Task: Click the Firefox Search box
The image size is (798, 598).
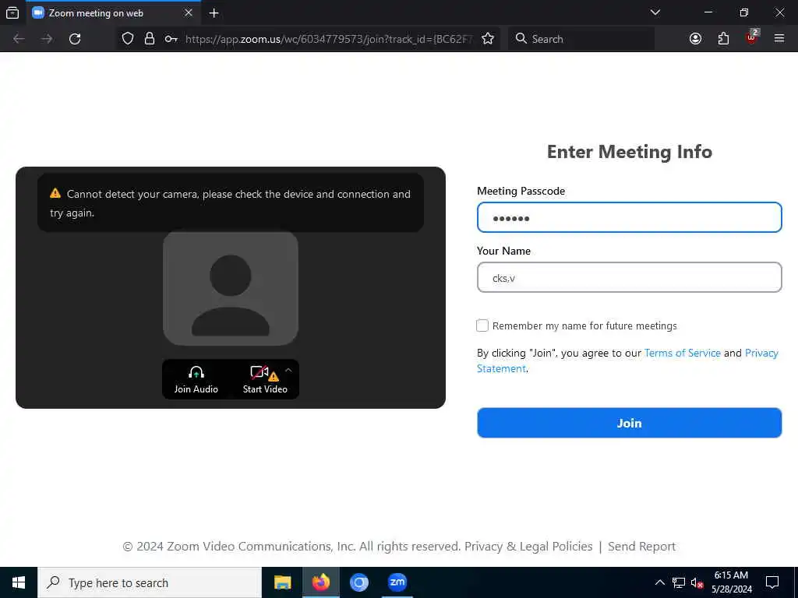Action: [581, 39]
